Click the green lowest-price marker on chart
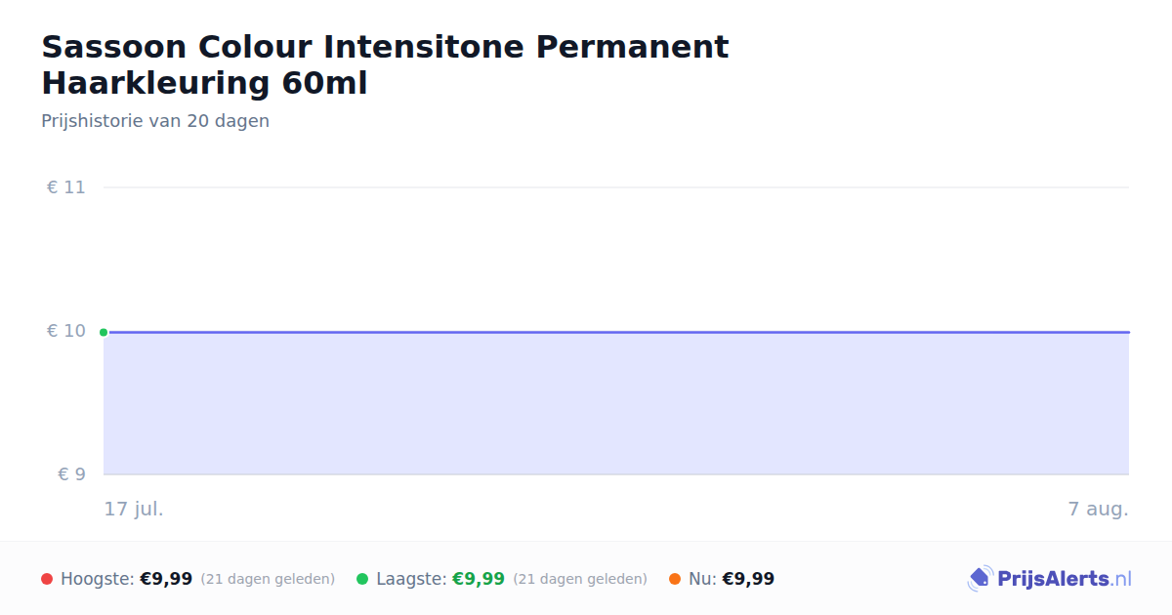 point(104,332)
